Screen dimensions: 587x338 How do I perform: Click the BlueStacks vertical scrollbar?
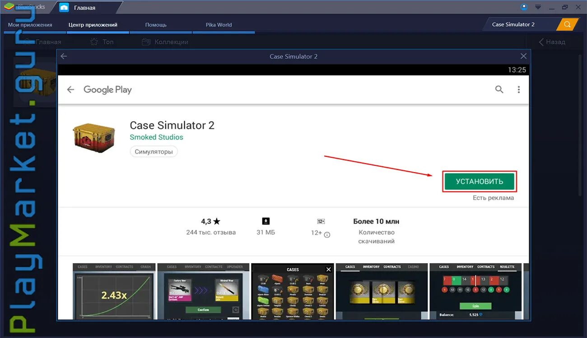tap(581, 126)
